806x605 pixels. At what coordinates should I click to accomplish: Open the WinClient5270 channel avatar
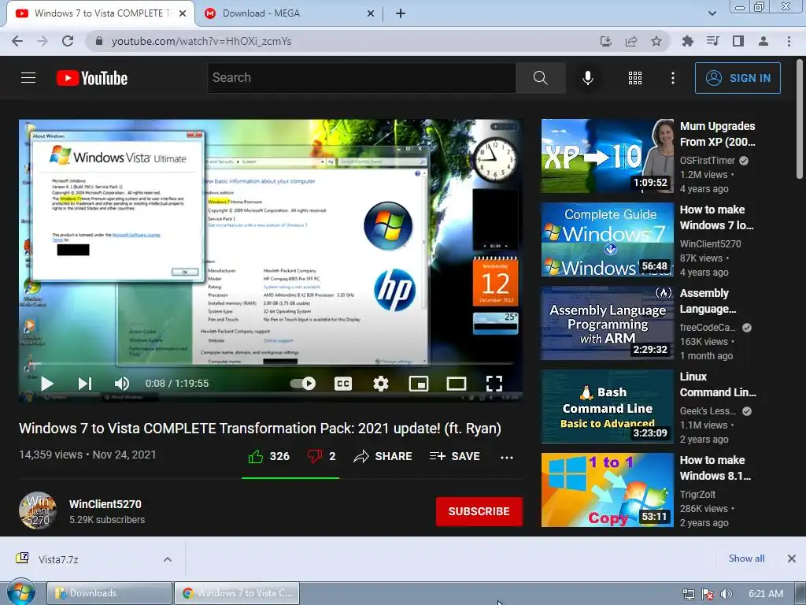pyautogui.click(x=38, y=510)
